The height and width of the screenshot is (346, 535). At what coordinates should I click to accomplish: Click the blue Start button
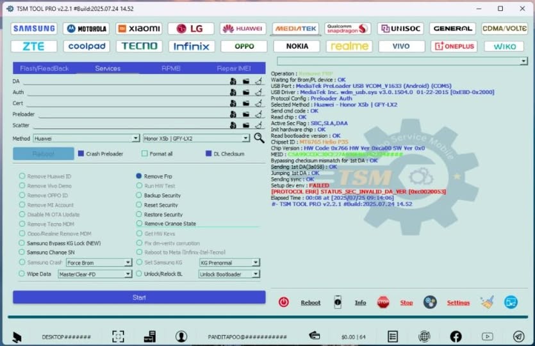point(139,297)
